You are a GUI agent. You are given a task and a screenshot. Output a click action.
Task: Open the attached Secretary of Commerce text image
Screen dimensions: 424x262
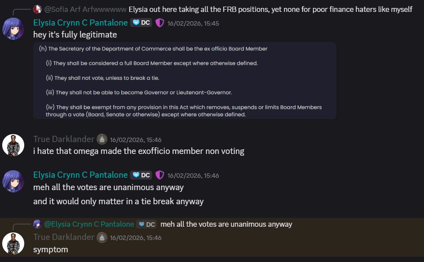click(184, 80)
